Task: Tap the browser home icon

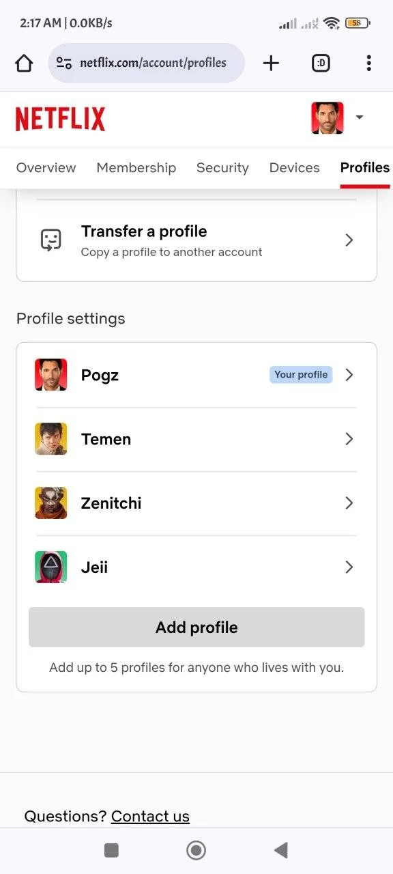Action: (24, 64)
